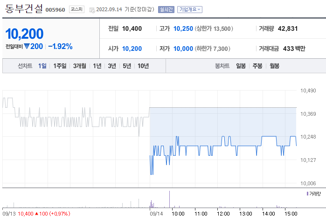This screenshot has height=223, width=326.
Task: Click the 고가 value 10,250
Action: click(183, 28)
